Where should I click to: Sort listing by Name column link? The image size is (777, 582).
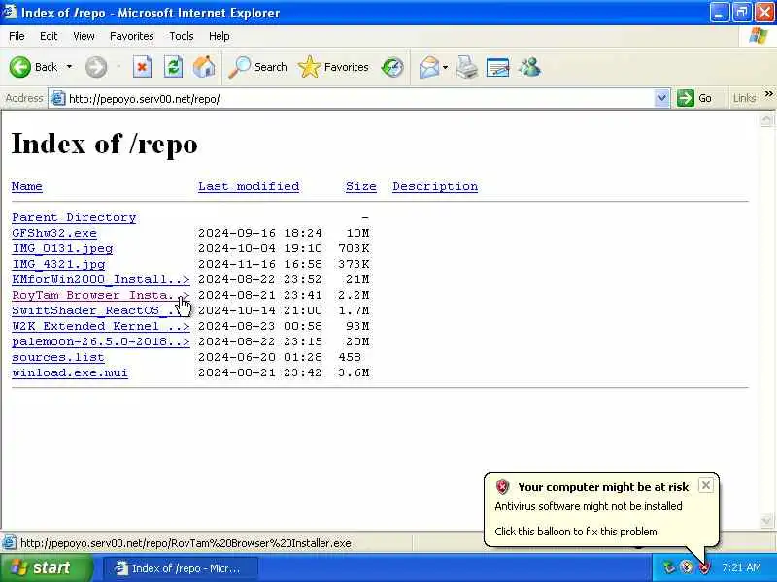coord(27,186)
